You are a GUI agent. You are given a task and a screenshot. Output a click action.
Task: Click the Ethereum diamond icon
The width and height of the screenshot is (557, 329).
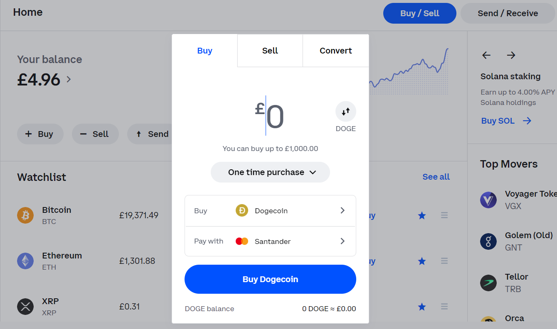pyautogui.click(x=25, y=261)
